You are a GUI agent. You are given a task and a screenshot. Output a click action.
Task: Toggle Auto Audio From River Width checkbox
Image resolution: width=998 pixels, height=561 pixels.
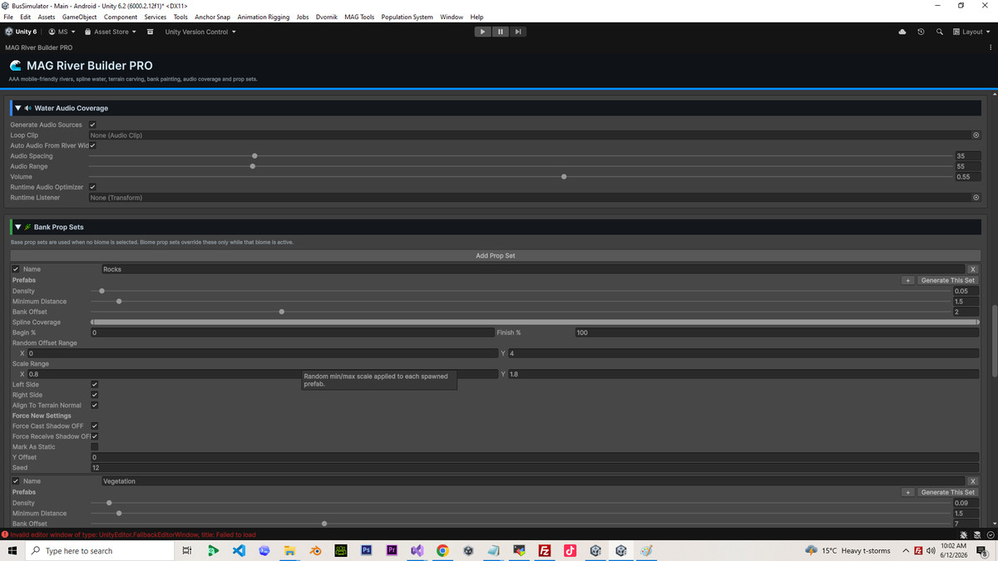(x=92, y=145)
